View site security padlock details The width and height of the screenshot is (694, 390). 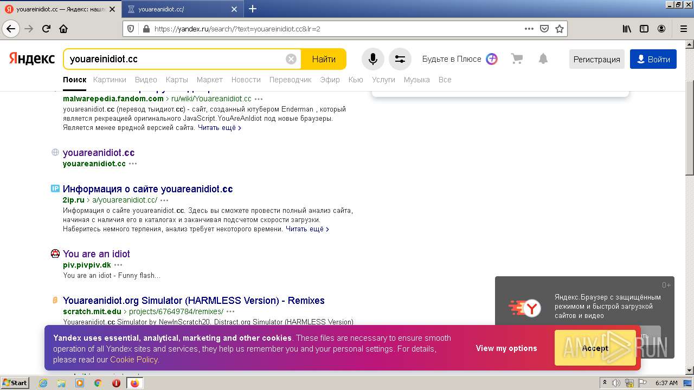tap(145, 29)
